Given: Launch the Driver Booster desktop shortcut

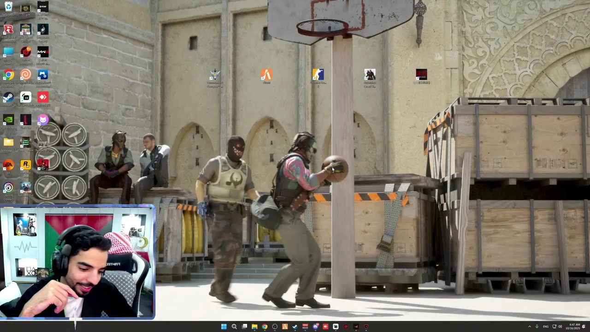Looking at the screenshot, I should [x=26, y=54].
